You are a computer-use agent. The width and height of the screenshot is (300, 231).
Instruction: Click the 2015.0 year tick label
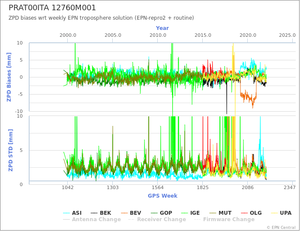(203, 36)
